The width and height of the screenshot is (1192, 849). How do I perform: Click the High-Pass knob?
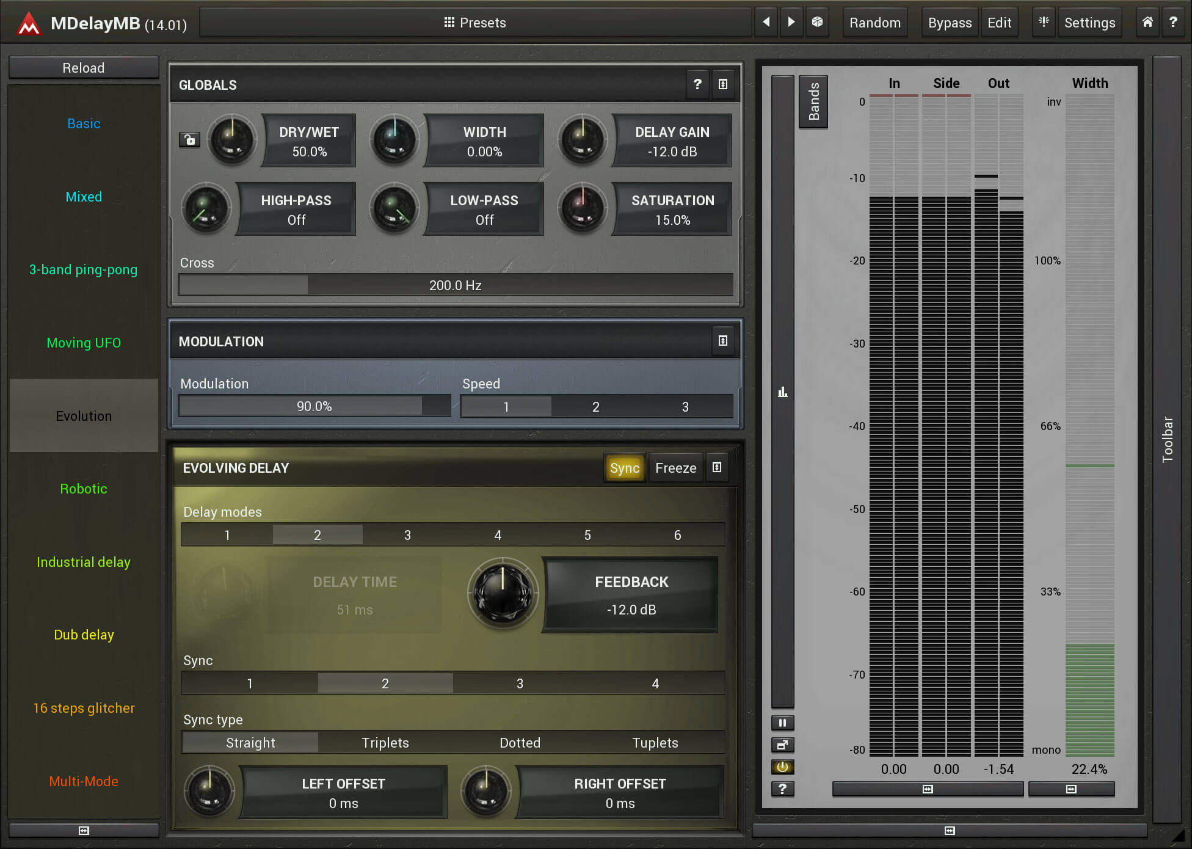click(x=206, y=208)
